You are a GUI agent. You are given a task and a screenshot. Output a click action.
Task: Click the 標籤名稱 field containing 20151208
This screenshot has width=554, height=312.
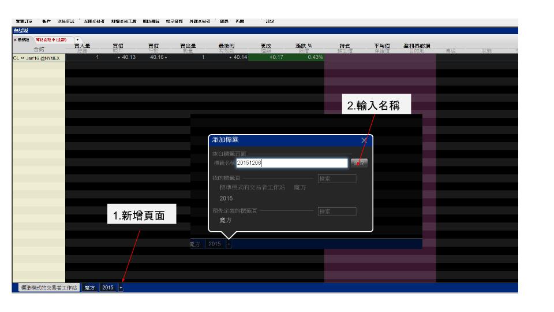coord(292,163)
